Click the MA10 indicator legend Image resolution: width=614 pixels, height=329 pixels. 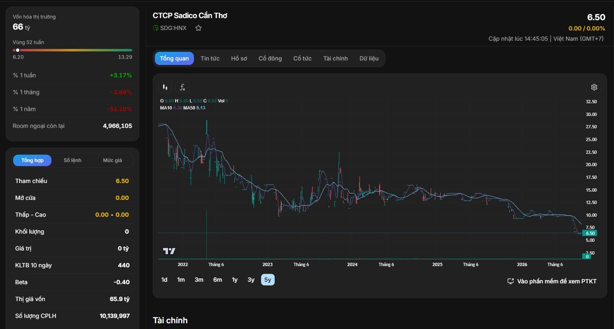[171, 108]
